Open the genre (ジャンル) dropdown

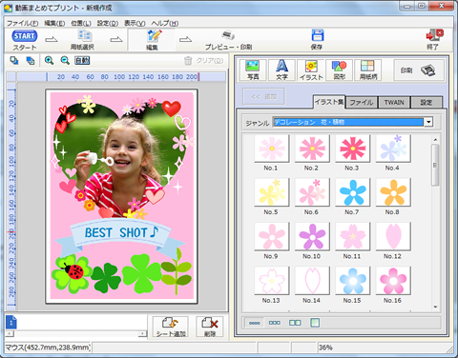[428, 122]
